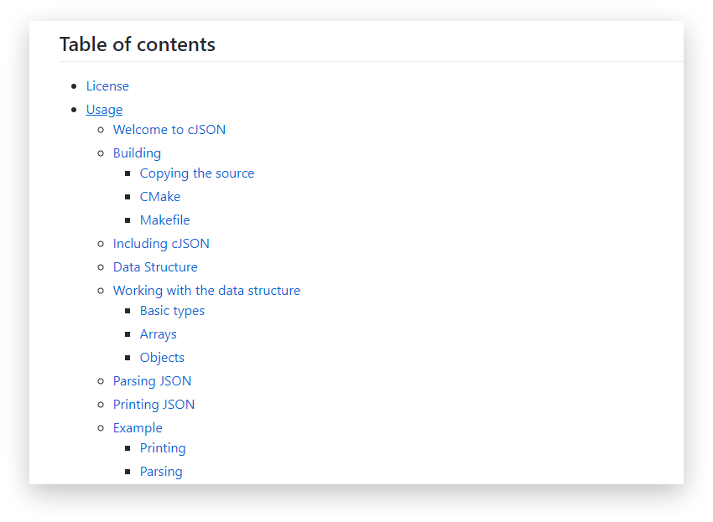Viewport: 713px width, 522px height.
Task: Open the Building section link
Action: pos(137,153)
